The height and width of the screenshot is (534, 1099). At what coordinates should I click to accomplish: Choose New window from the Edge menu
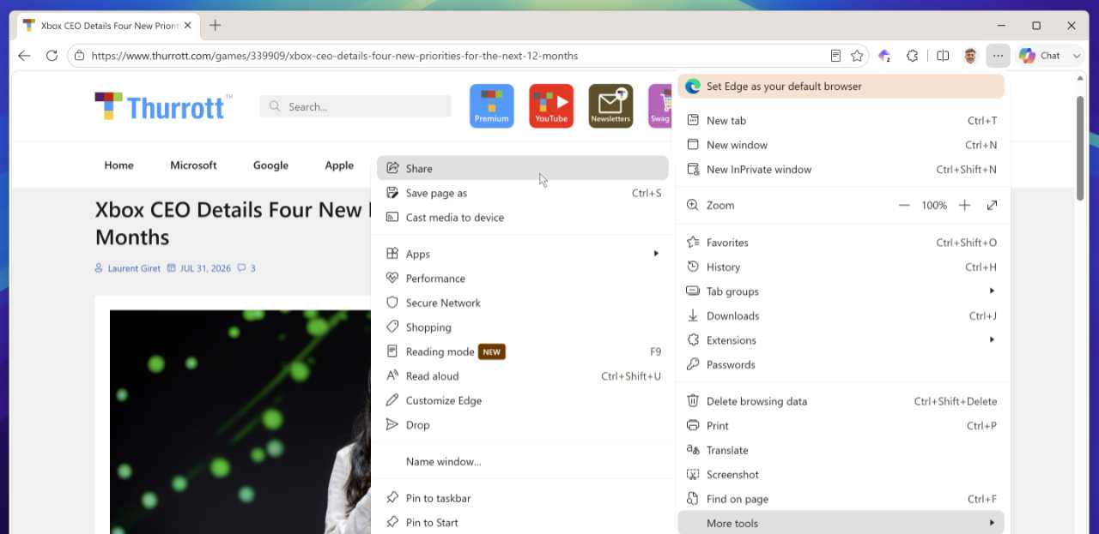841,145
